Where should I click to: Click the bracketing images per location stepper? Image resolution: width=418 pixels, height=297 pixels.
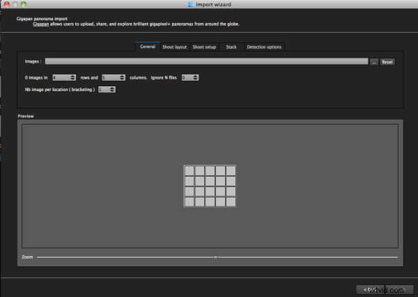point(113,89)
